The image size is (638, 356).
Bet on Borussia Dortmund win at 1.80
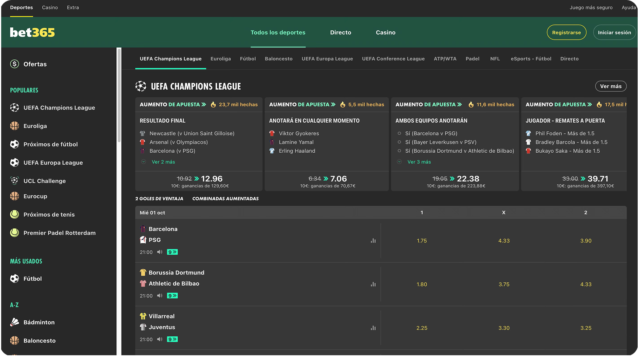click(x=422, y=284)
